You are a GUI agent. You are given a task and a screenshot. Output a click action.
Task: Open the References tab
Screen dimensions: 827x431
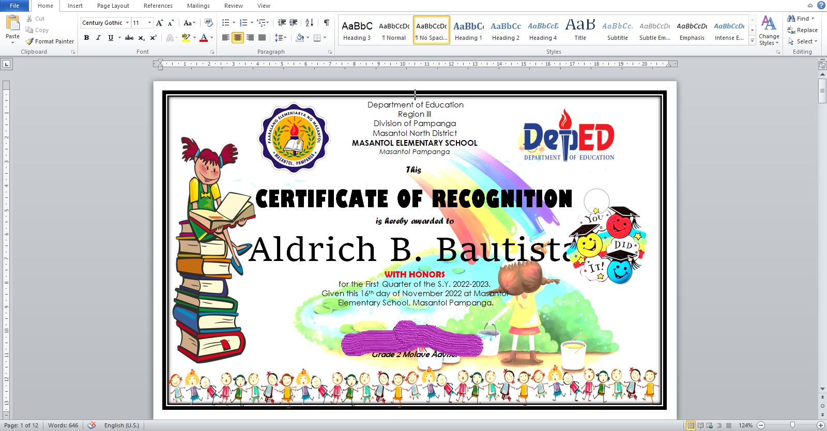tap(158, 6)
